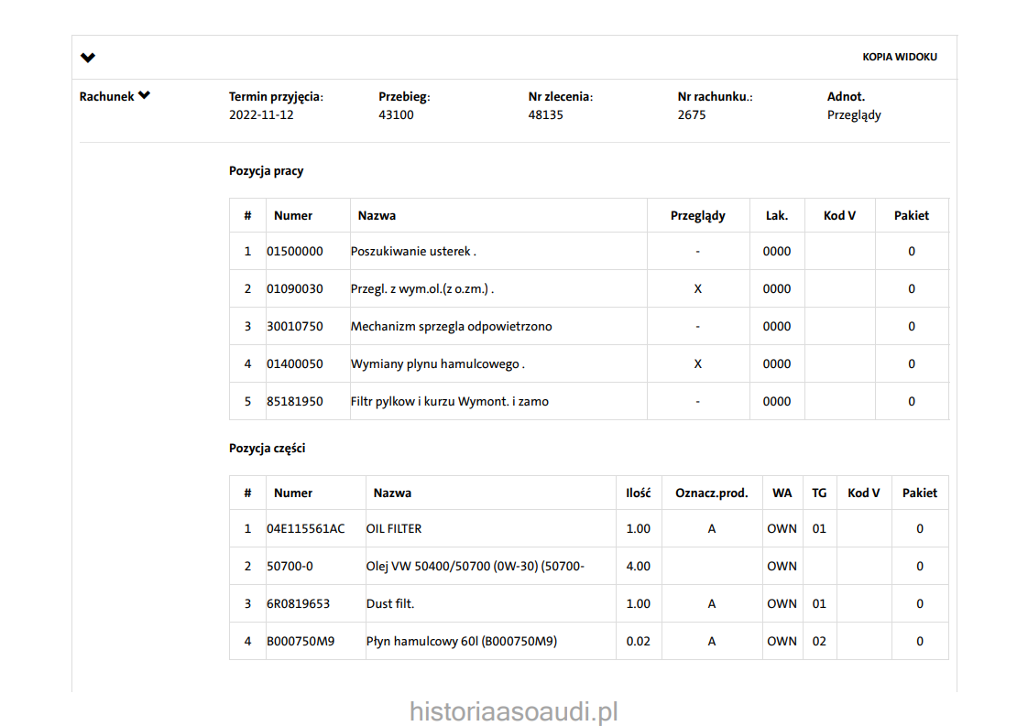Click the historiaasoaudi.pl watermark link
This screenshot has height=726, width=1028.
pyautogui.click(x=514, y=711)
